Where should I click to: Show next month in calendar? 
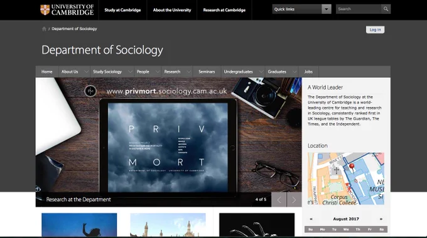point(381,219)
